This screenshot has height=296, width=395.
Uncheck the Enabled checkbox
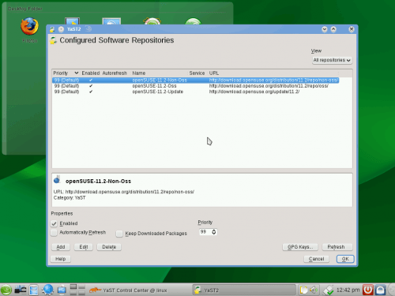[54, 223]
